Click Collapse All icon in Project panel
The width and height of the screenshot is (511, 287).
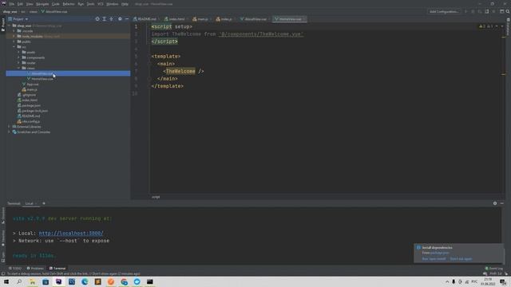tap(112, 19)
